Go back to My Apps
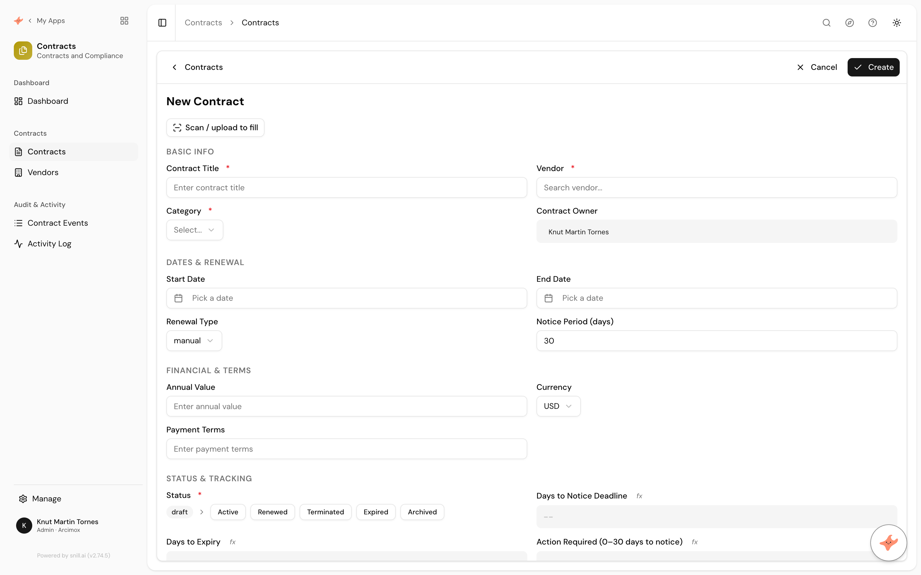 tap(47, 20)
